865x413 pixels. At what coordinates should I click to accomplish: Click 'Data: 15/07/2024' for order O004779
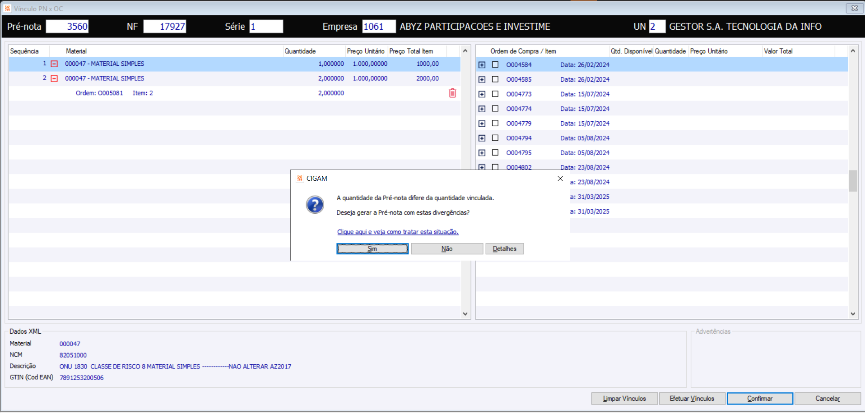coord(585,124)
